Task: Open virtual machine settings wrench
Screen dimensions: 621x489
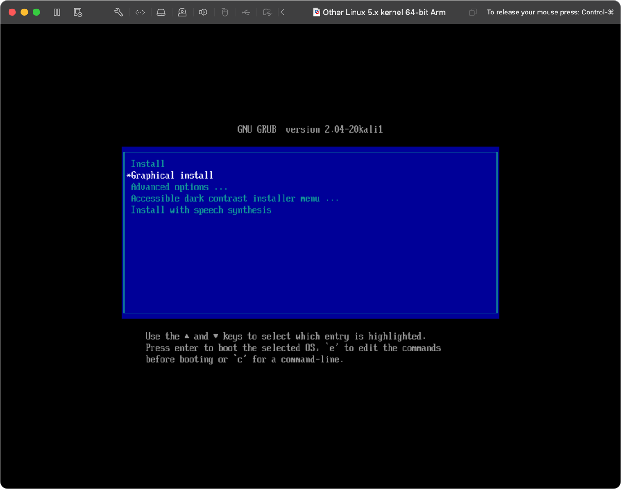Action: pyautogui.click(x=119, y=12)
